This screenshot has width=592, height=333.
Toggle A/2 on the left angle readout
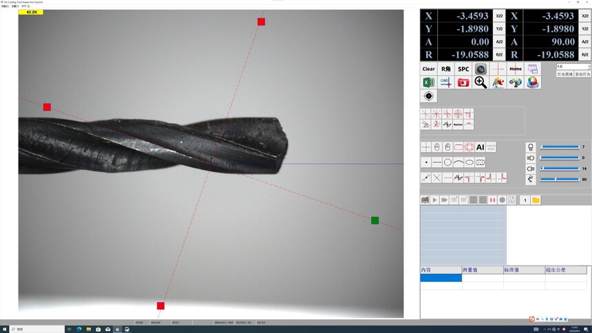(499, 42)
